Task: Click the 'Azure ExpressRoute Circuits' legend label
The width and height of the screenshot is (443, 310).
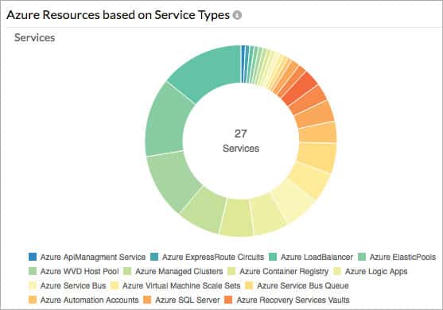Action: (x=213, y=257)
